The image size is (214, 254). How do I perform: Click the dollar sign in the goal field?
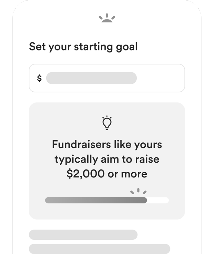point(39,78)
